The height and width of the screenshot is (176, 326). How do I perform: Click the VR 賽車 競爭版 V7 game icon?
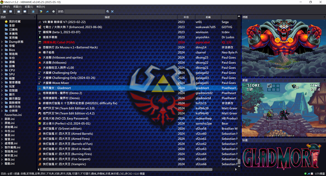click(x=40, y=22)
